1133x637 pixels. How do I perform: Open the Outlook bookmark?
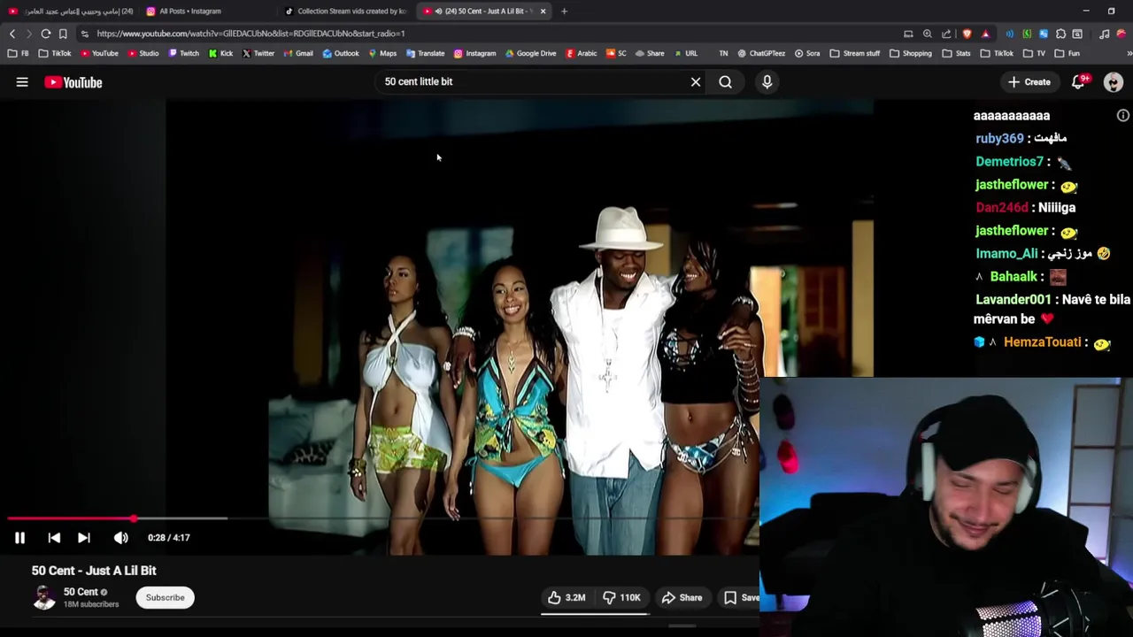point(341,53)
